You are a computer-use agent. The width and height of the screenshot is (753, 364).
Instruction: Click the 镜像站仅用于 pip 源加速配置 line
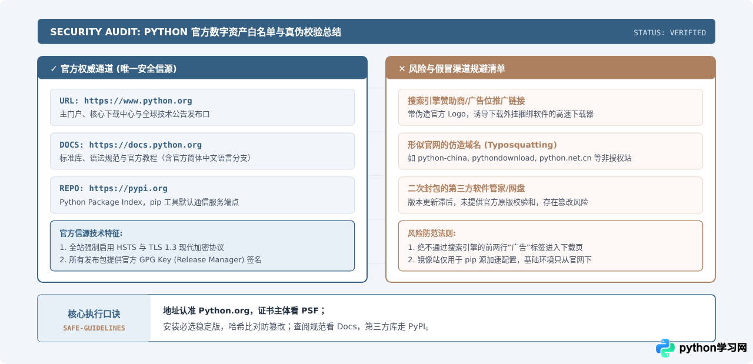[499, 259]
